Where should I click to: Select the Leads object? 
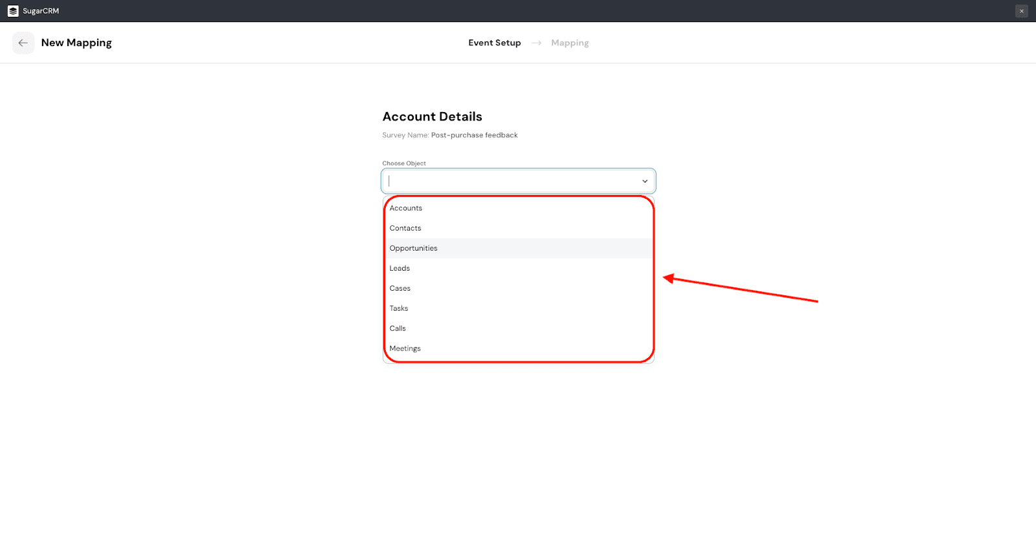coord(400,268)
